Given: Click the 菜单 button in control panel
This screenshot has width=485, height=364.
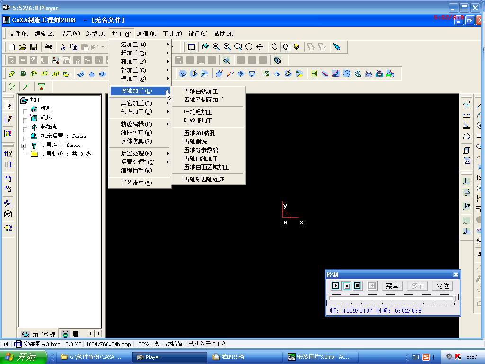Looking at the screenshot, I should (x=392, y=286).
